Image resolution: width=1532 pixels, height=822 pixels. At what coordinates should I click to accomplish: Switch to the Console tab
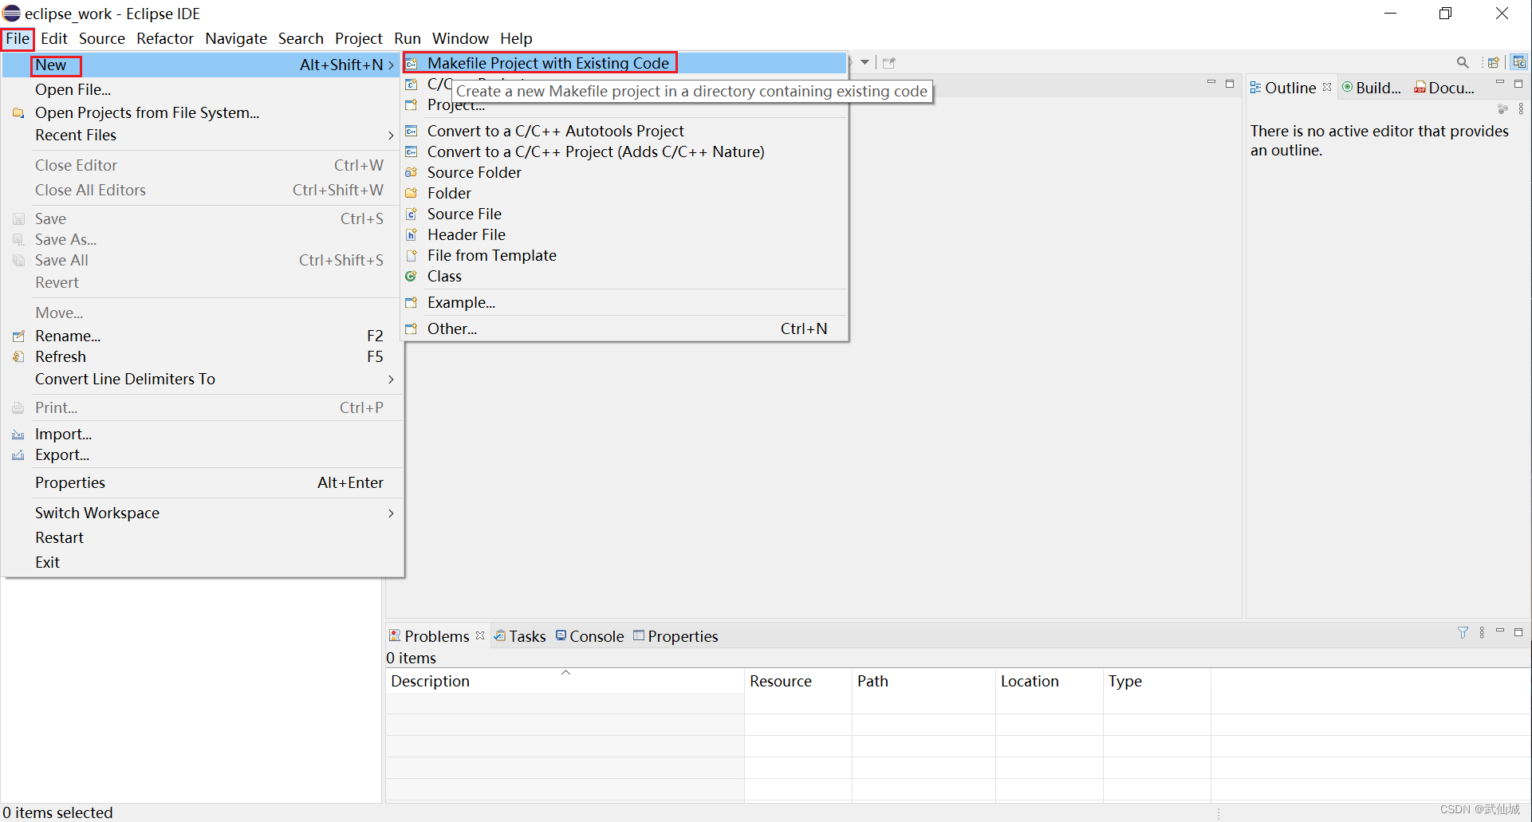click(x=589, y=636)
